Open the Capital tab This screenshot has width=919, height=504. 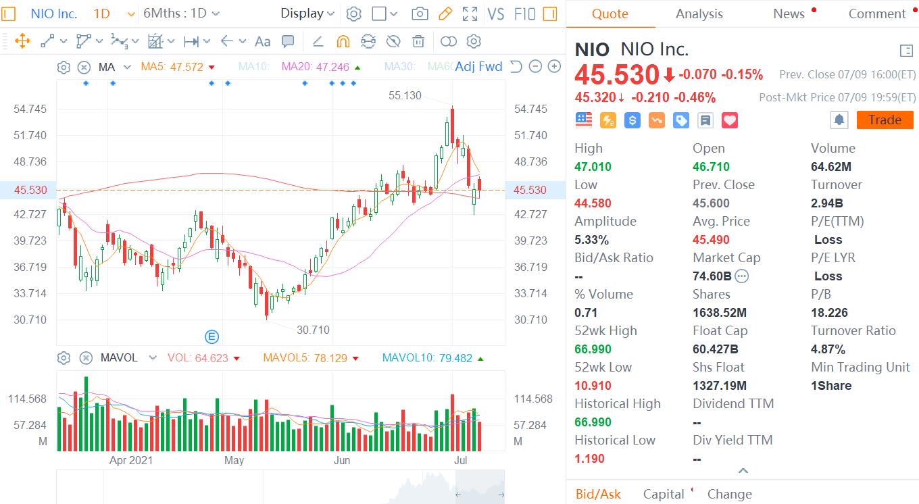click(664, 494)
